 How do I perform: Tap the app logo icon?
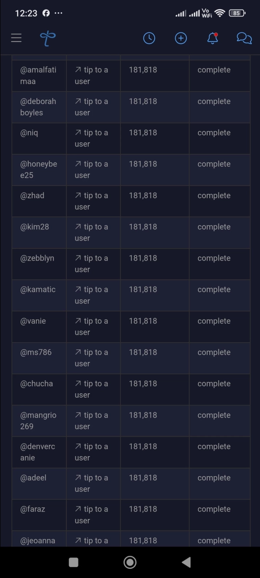click(x=48, y=38)
